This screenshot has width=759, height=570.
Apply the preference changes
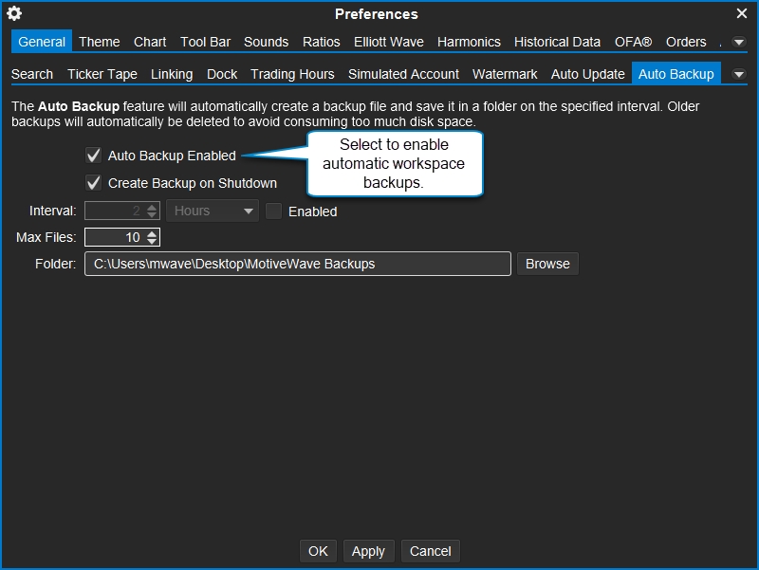[368, 551]
